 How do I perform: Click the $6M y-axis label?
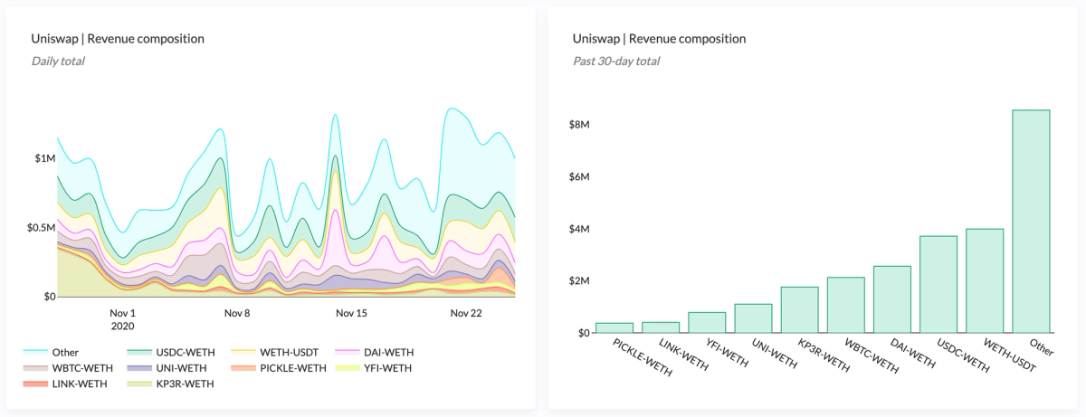tap(577, 177)
